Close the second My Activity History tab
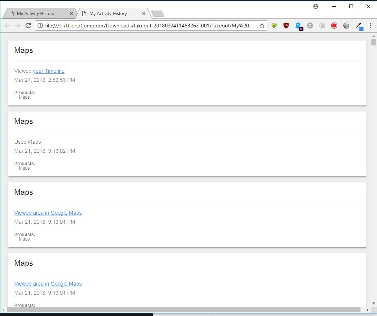 (x=144, y=14)
